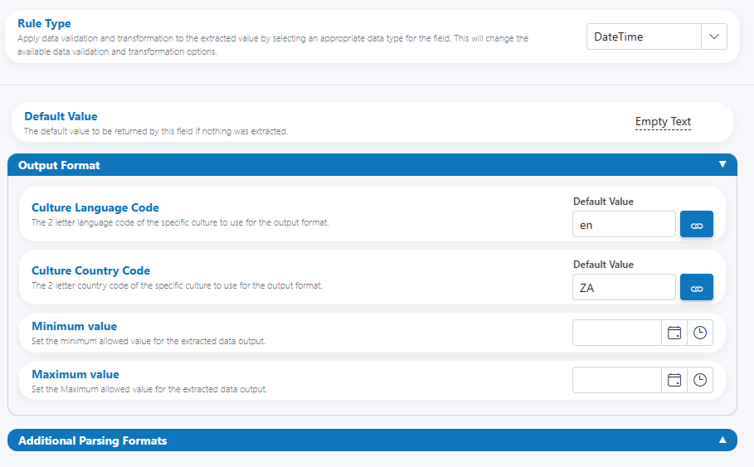This screenshot has height=467, width=754.
Task: Click the '2 letter language code' description text
Action: click(180, 222)
